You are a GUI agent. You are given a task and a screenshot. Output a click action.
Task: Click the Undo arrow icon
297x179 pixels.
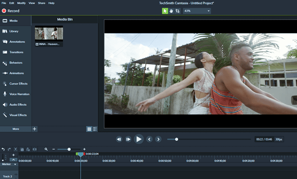pyautogui.click(x=3, y=149)
